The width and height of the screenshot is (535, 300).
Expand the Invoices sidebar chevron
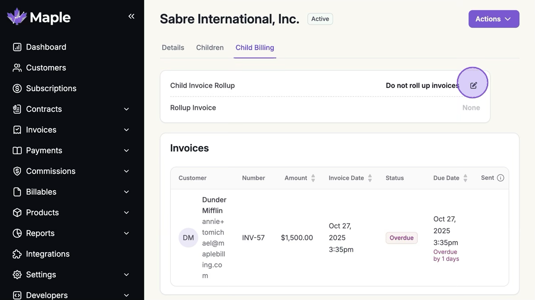click(x=126, y=130)
